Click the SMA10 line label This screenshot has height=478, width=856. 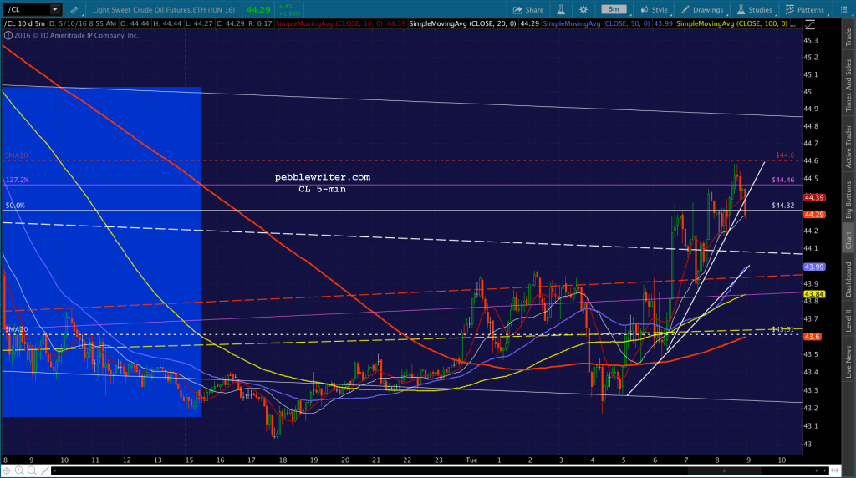tap(17, 155)
